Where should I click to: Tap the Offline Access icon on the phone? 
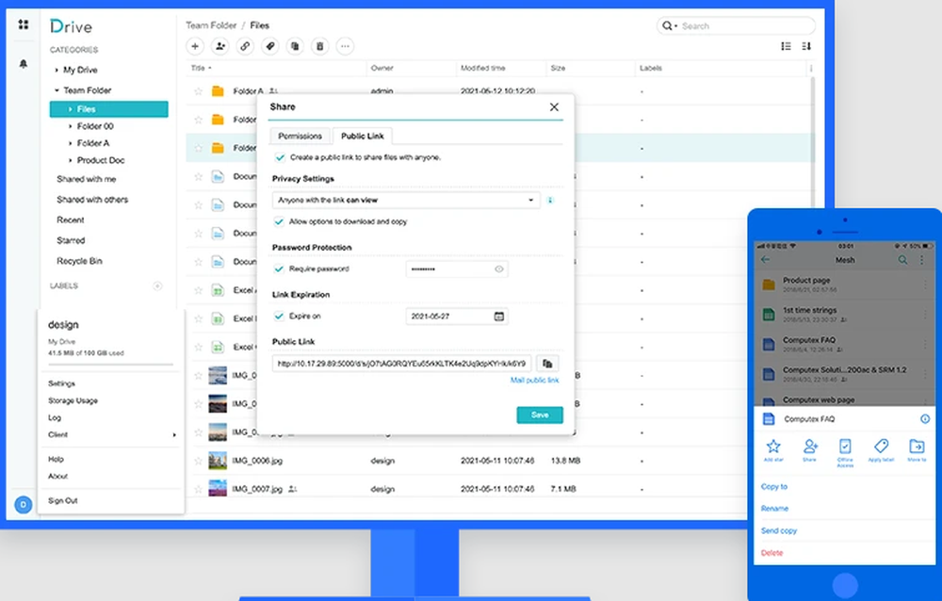click(x=845, y=445)
